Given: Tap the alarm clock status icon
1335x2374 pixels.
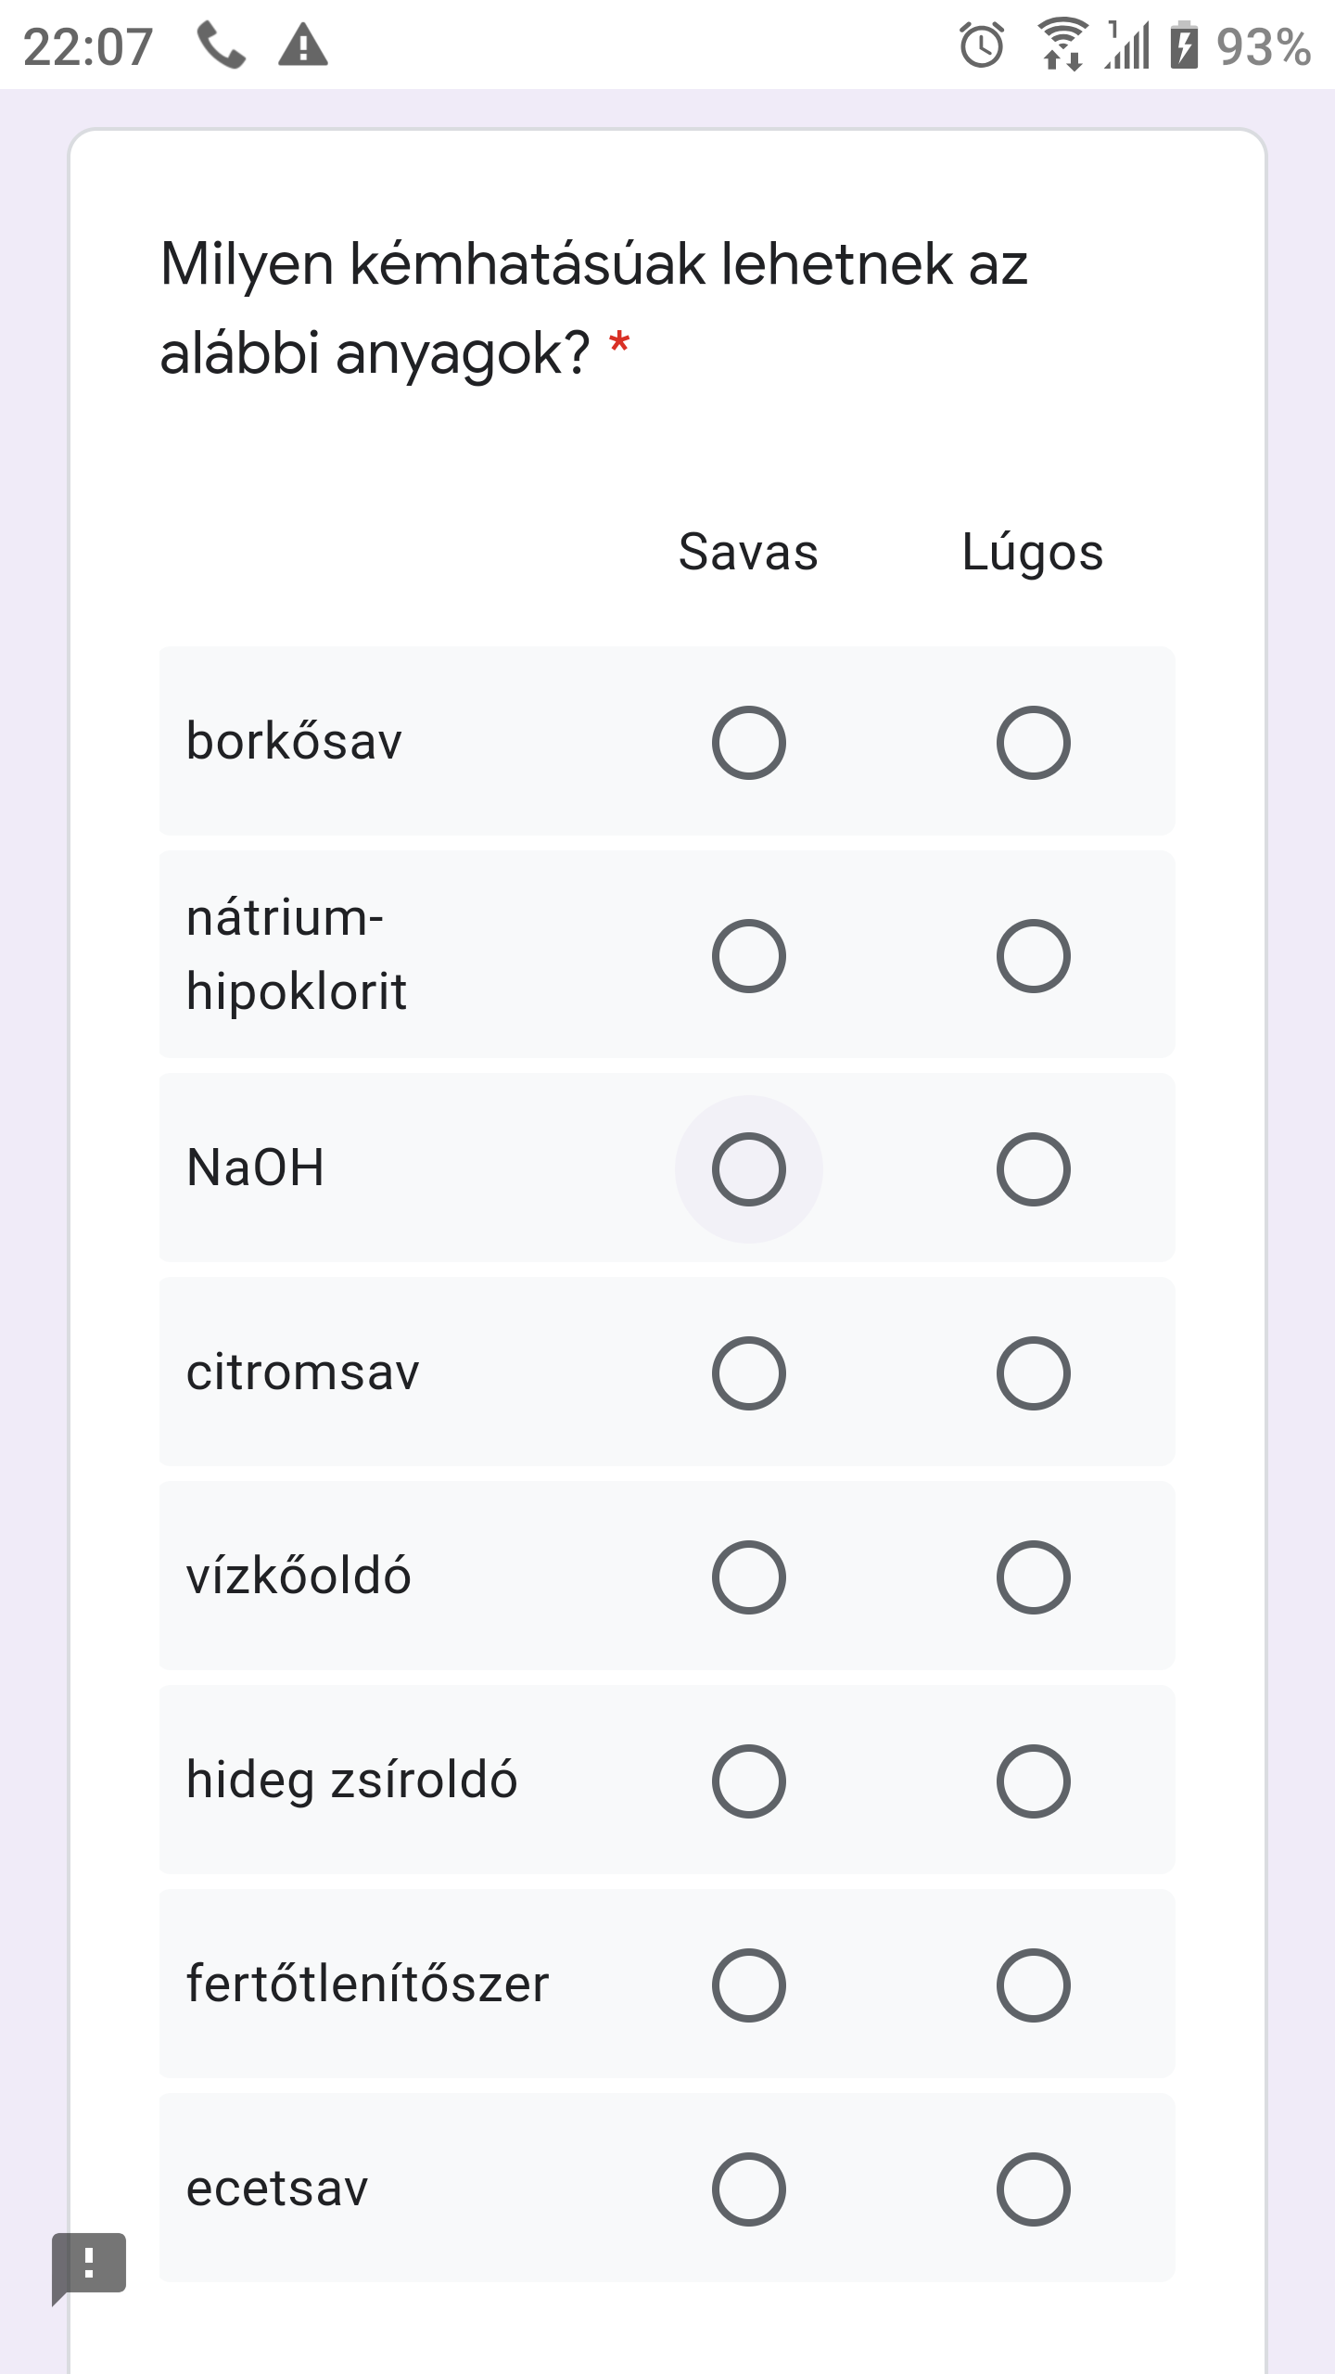Looking at the screenshot, I should [x=982, y=45].
